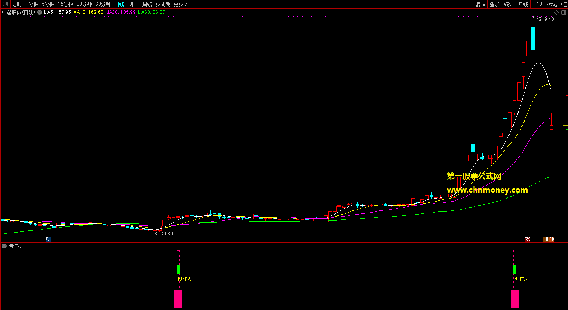Click the MA60: 86.87 value
Screen dimensions: 568x310
[151, 12]
